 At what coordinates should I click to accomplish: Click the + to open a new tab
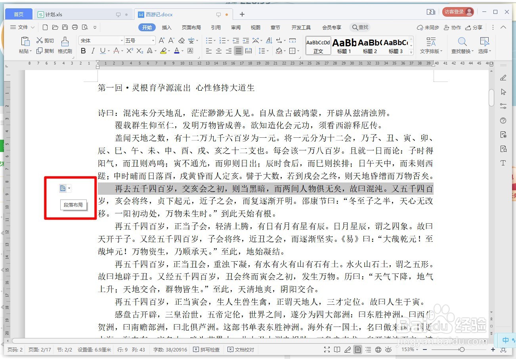tap(242, 14)
